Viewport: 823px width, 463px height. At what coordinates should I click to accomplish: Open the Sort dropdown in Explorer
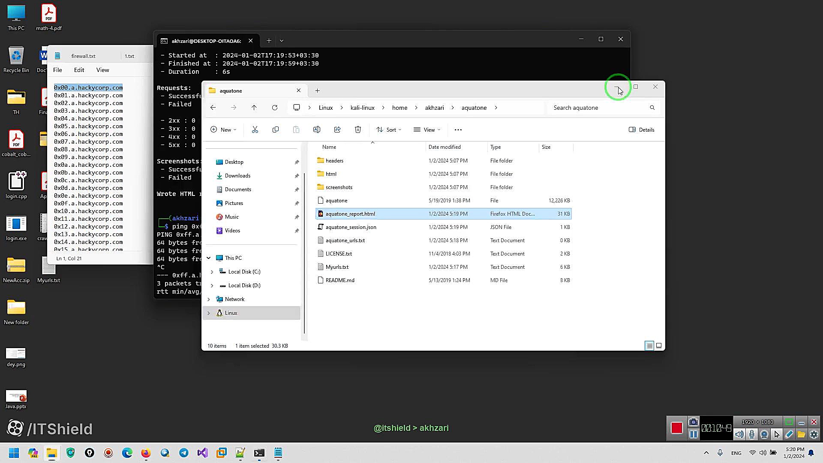pos(389,129)
